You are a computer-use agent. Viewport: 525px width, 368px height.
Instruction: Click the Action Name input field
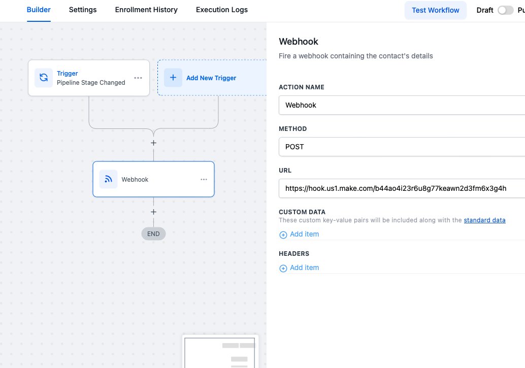pos(401,105)
